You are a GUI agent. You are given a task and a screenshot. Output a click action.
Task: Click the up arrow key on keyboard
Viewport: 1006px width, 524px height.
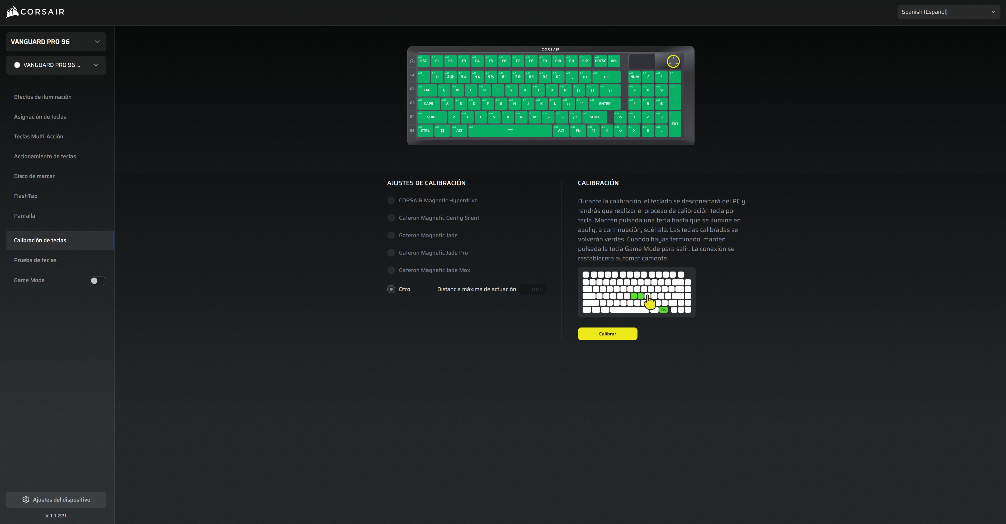[620, 117]
